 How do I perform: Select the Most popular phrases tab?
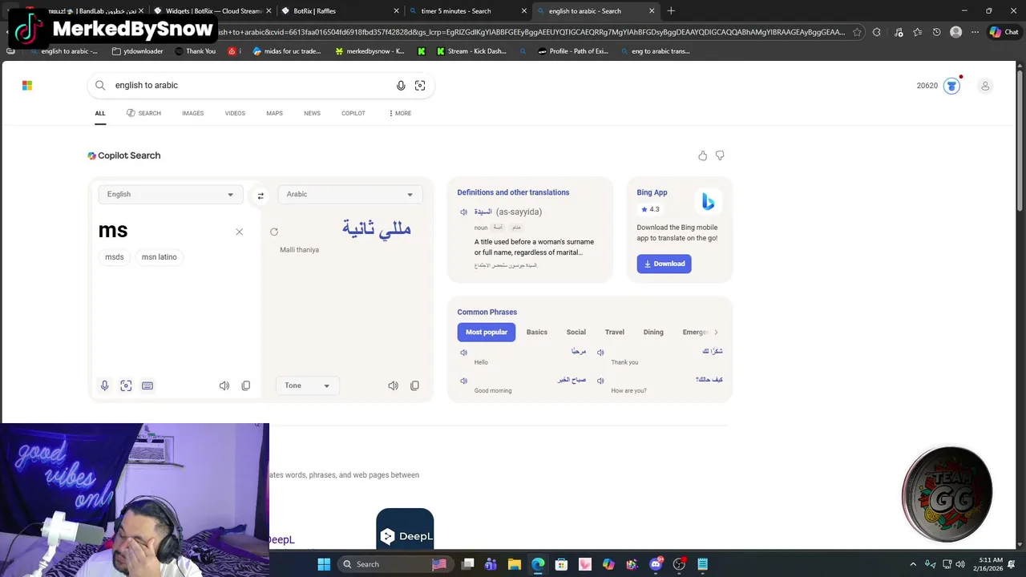487,332
